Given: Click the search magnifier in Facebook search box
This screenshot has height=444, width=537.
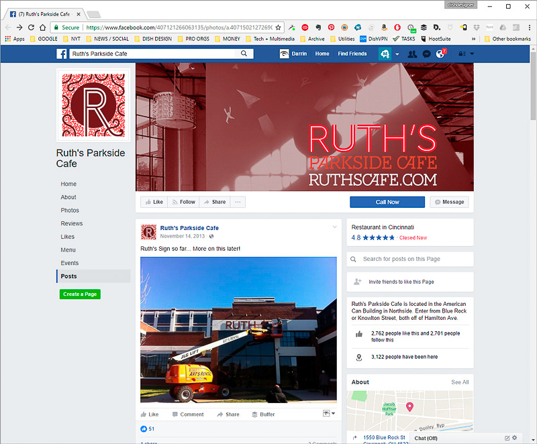Looking at the screenshot, I should [x=248, y=54].
